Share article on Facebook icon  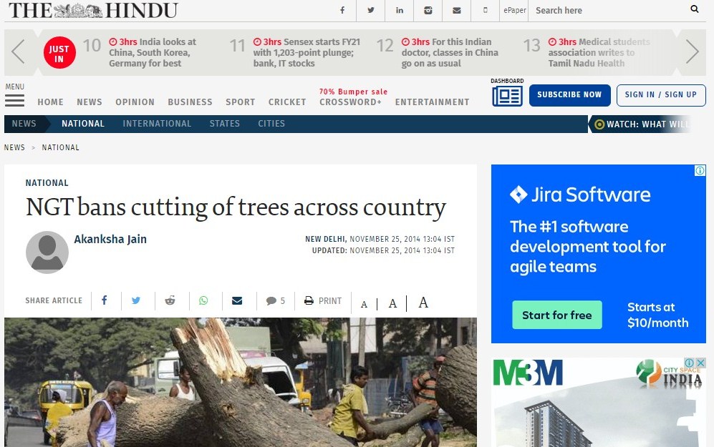[x=105, y=300]
